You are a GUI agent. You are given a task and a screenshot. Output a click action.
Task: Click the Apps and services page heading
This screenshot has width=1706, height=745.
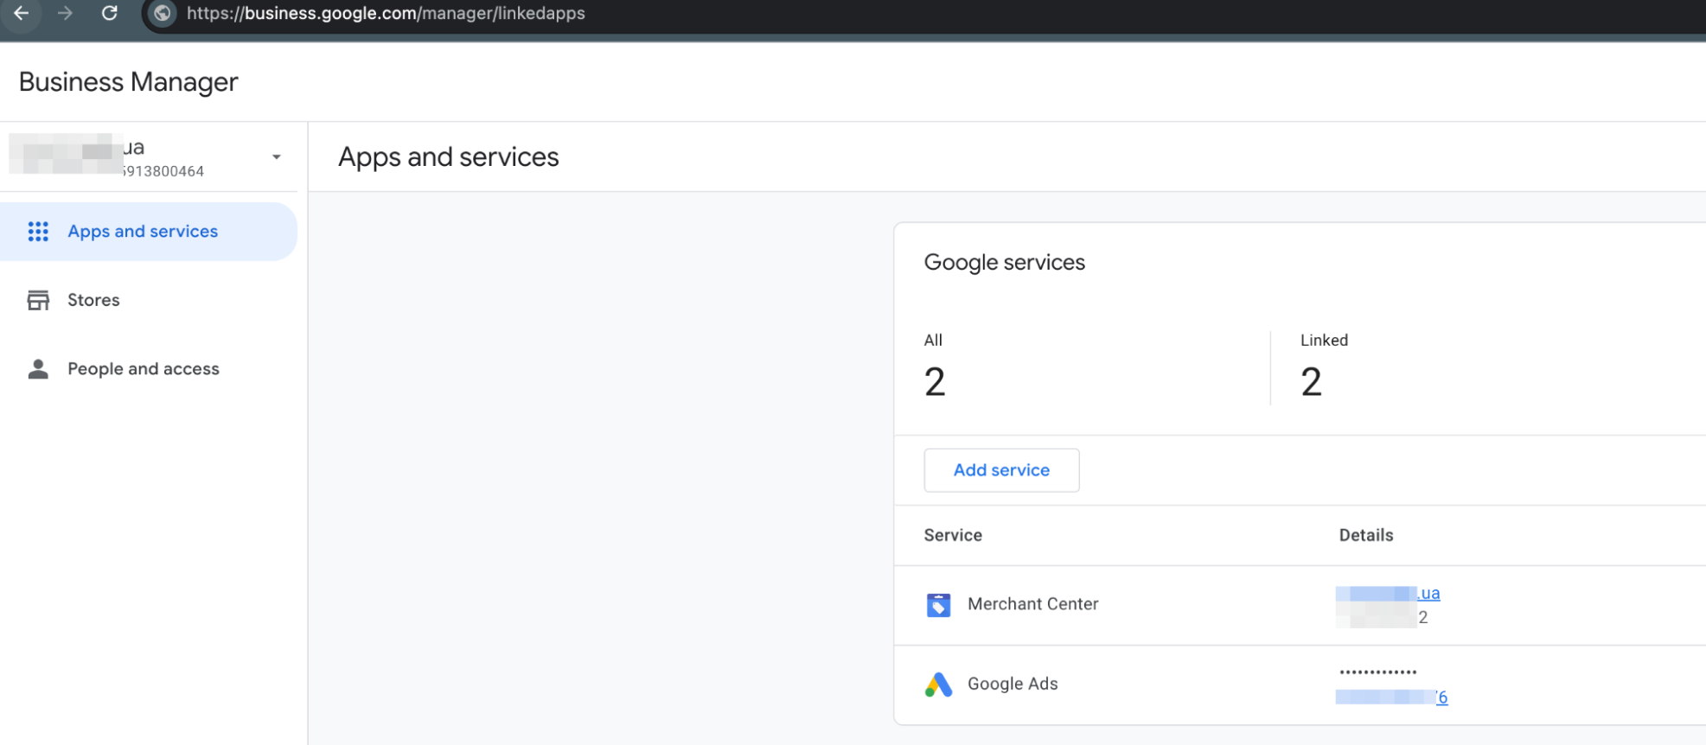[448, 157]
